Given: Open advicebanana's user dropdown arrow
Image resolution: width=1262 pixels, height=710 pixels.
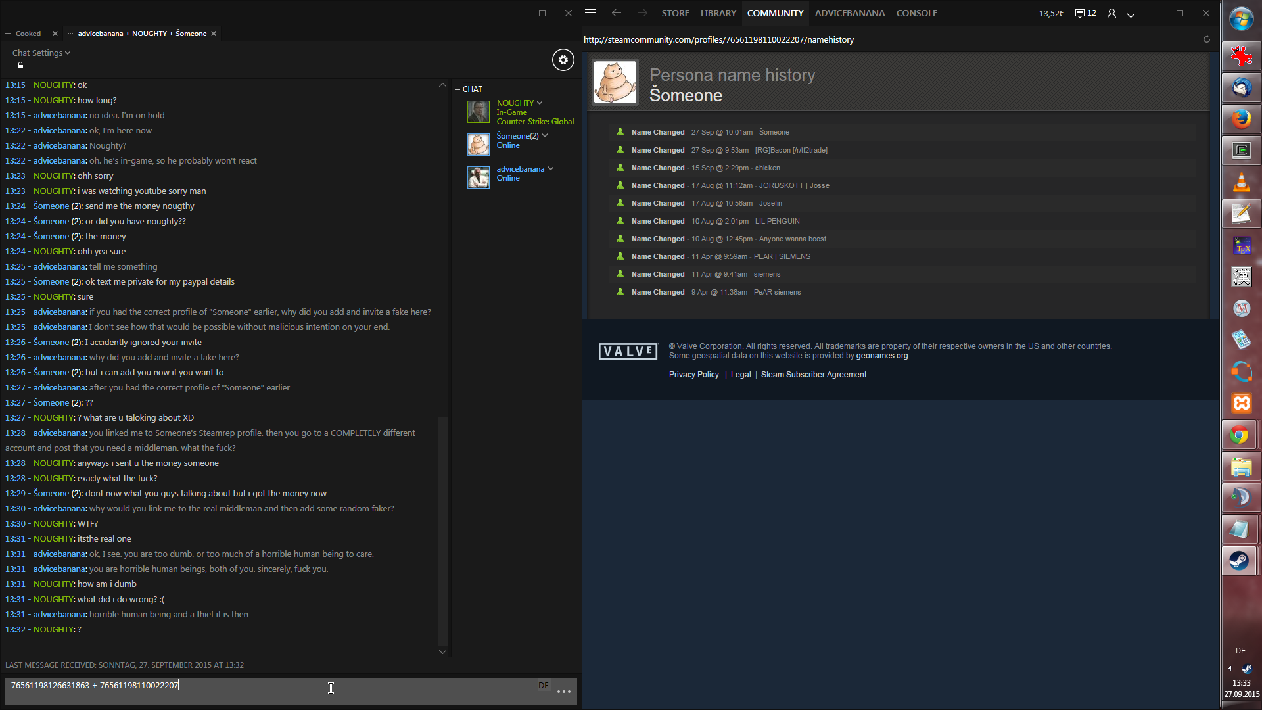Looking at the screenshot, I should pos(551,168).
